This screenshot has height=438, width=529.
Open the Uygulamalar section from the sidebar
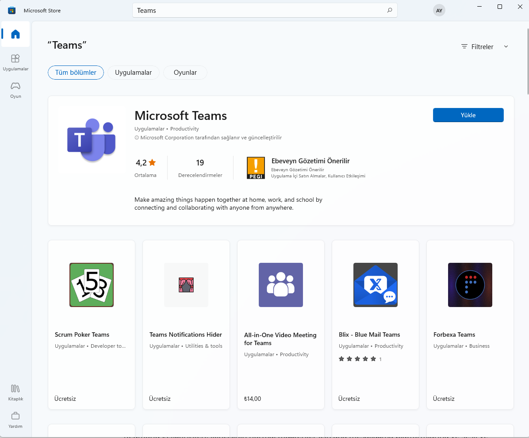tap(15, 62)
